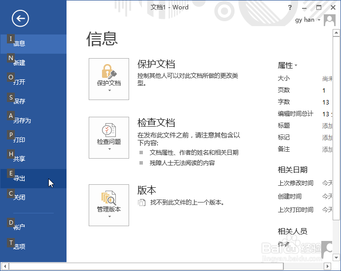Click the horizontal scrollbar right arrow

tap(328, 266)
